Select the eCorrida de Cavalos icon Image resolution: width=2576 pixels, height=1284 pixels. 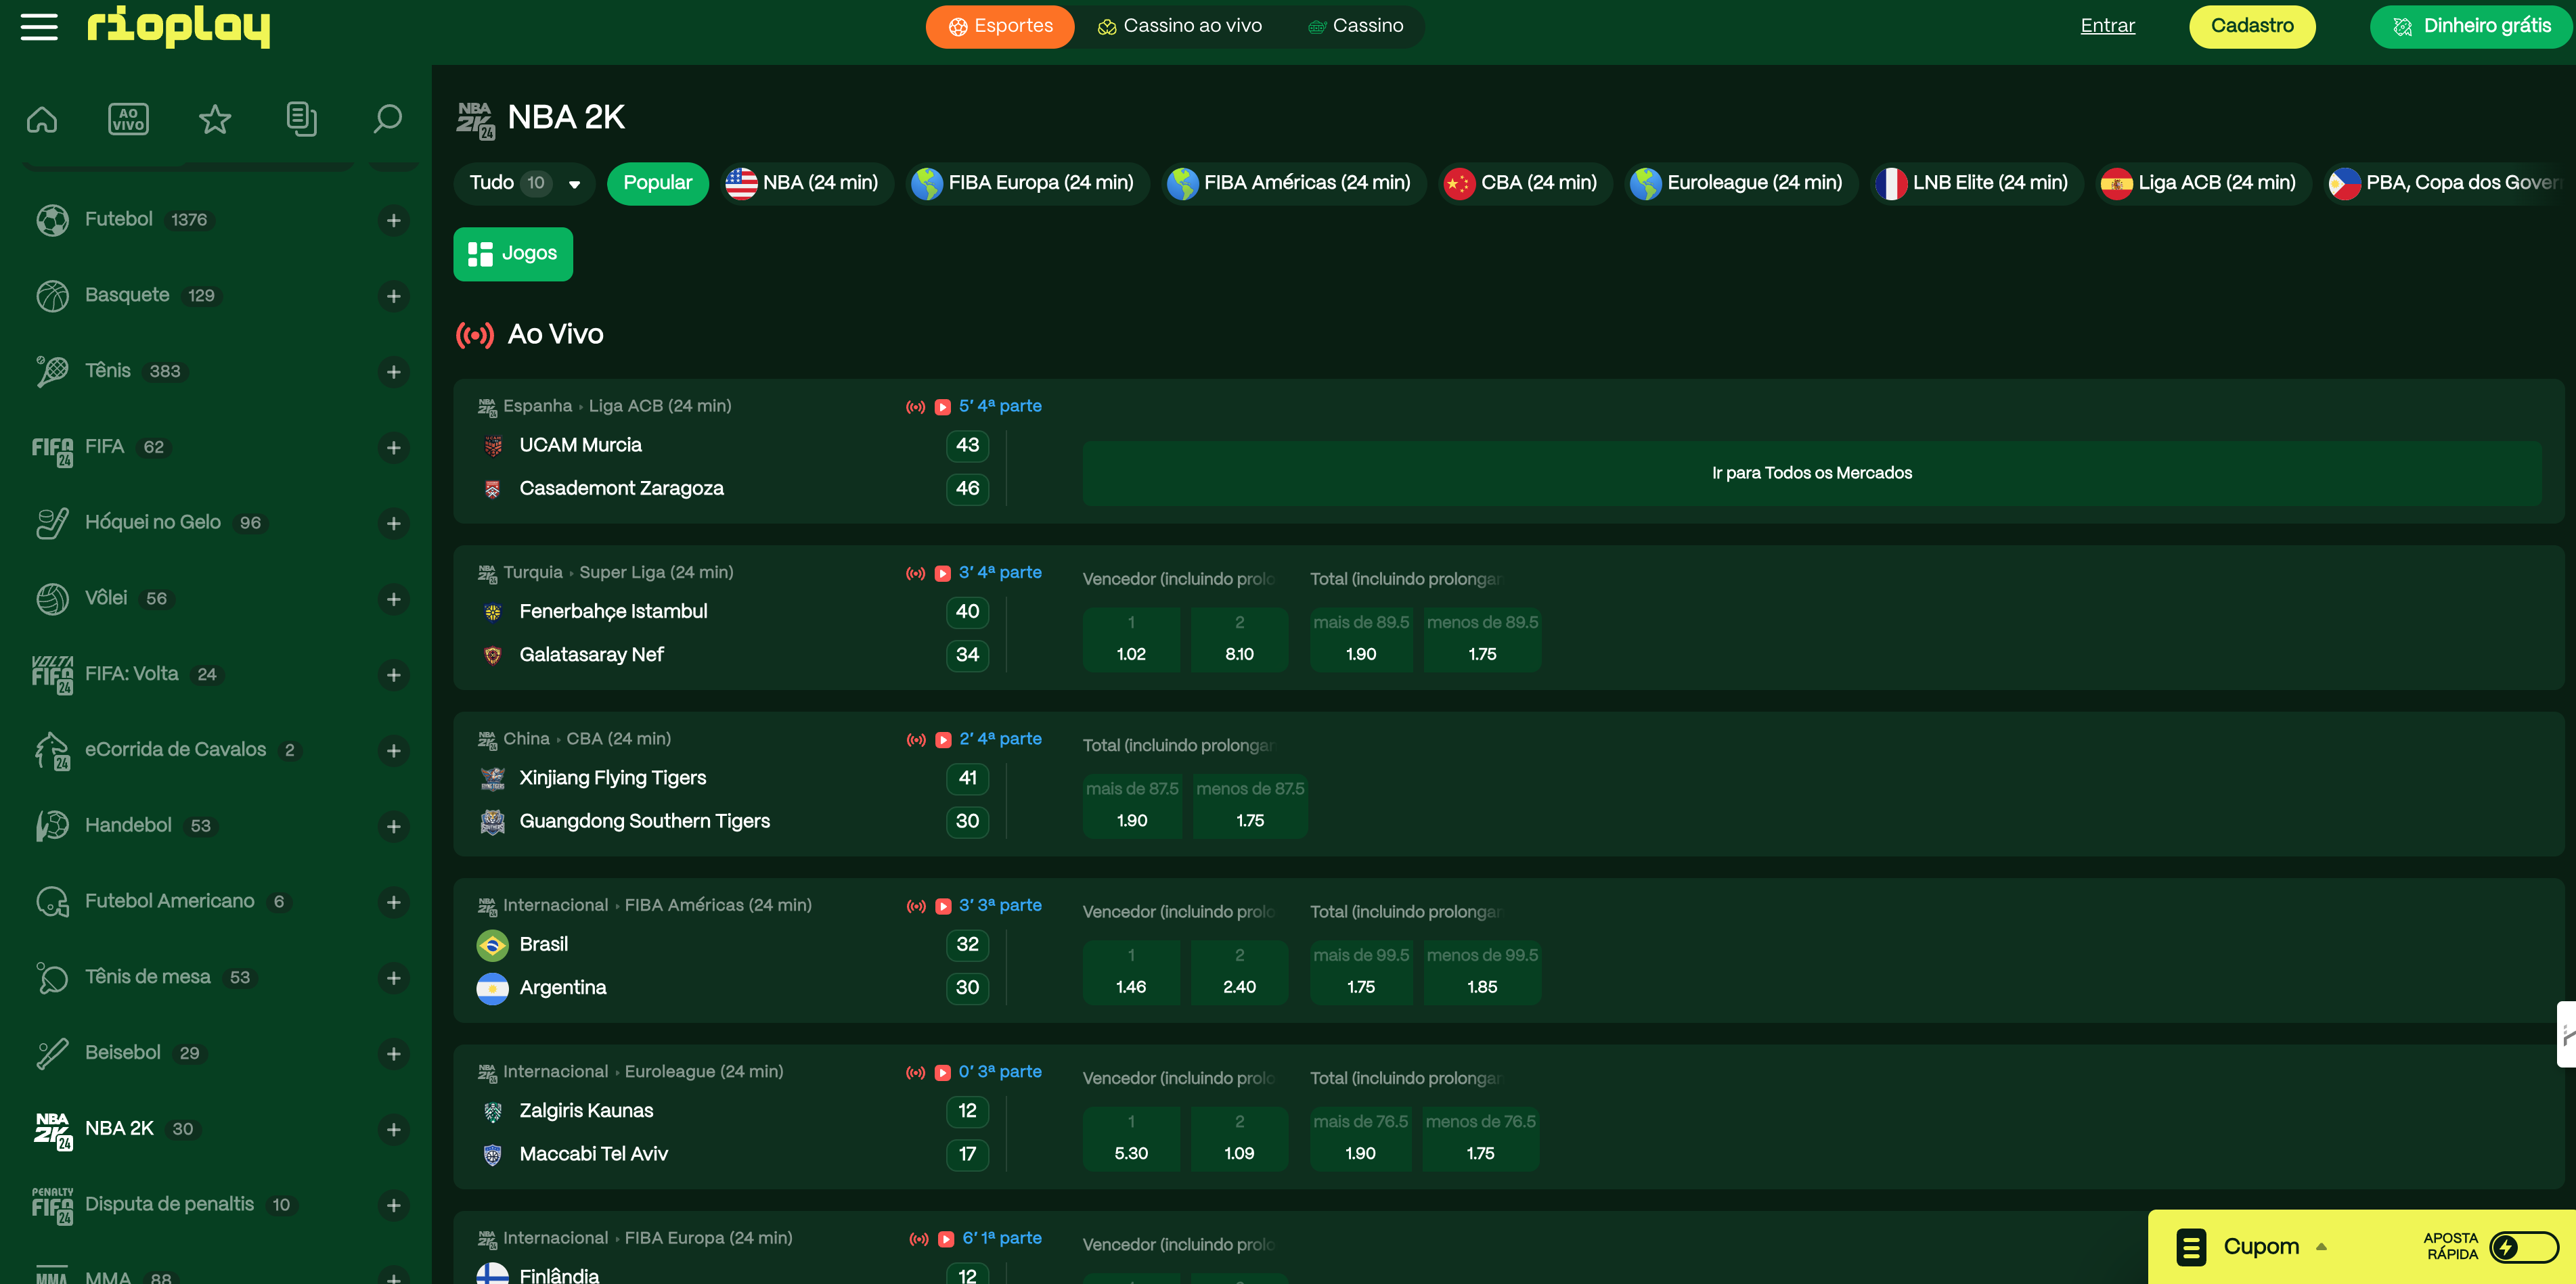pyautogui.click(x=52, y=752)
